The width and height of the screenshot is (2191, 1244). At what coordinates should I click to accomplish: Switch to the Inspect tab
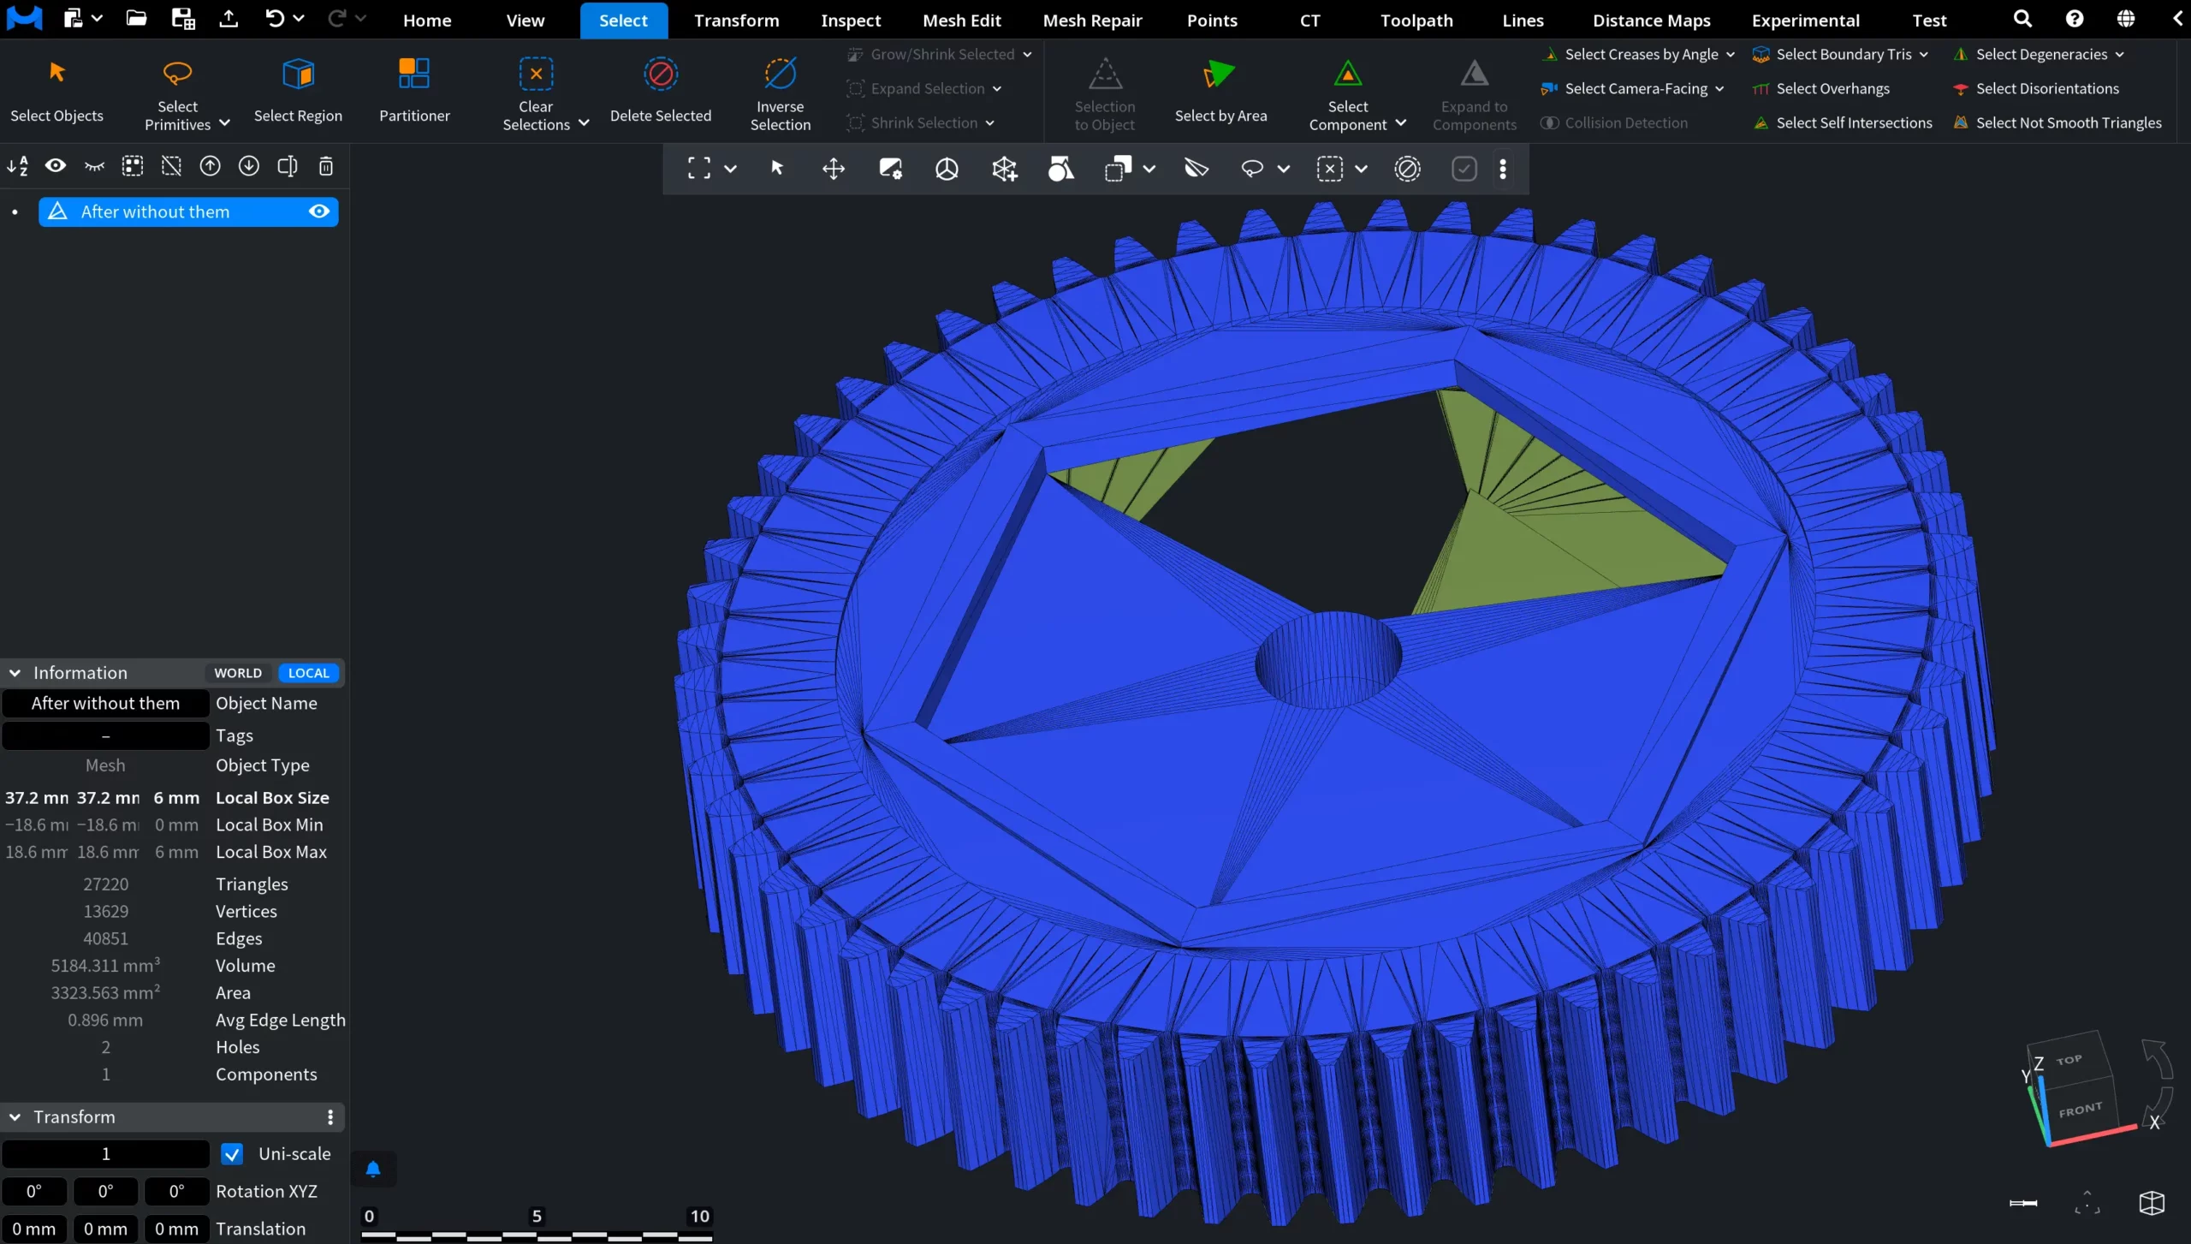(x=850, y=20)
